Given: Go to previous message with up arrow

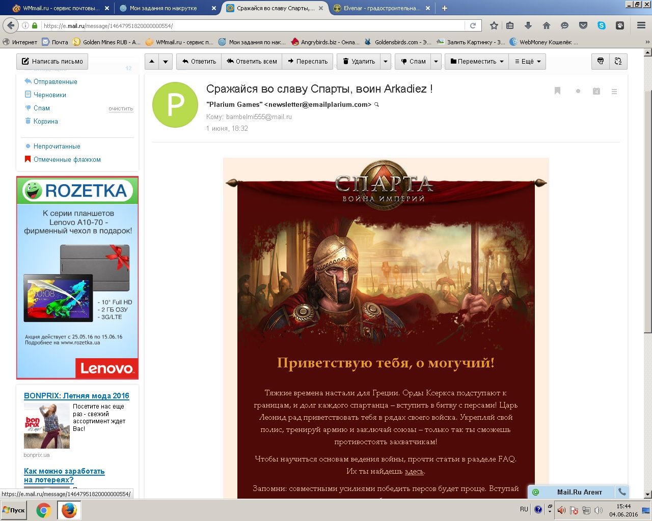Looking at the screenshot, I should click(152, 62).
